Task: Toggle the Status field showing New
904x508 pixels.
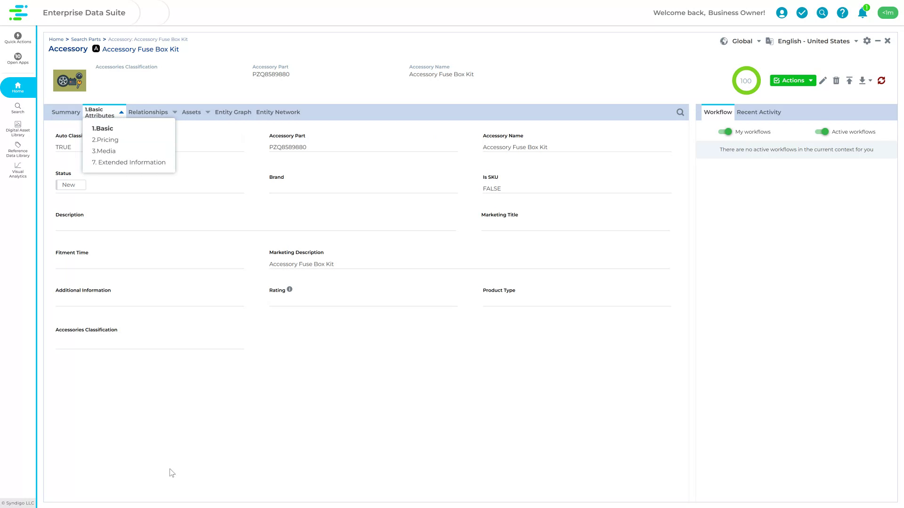Action: 71,184
